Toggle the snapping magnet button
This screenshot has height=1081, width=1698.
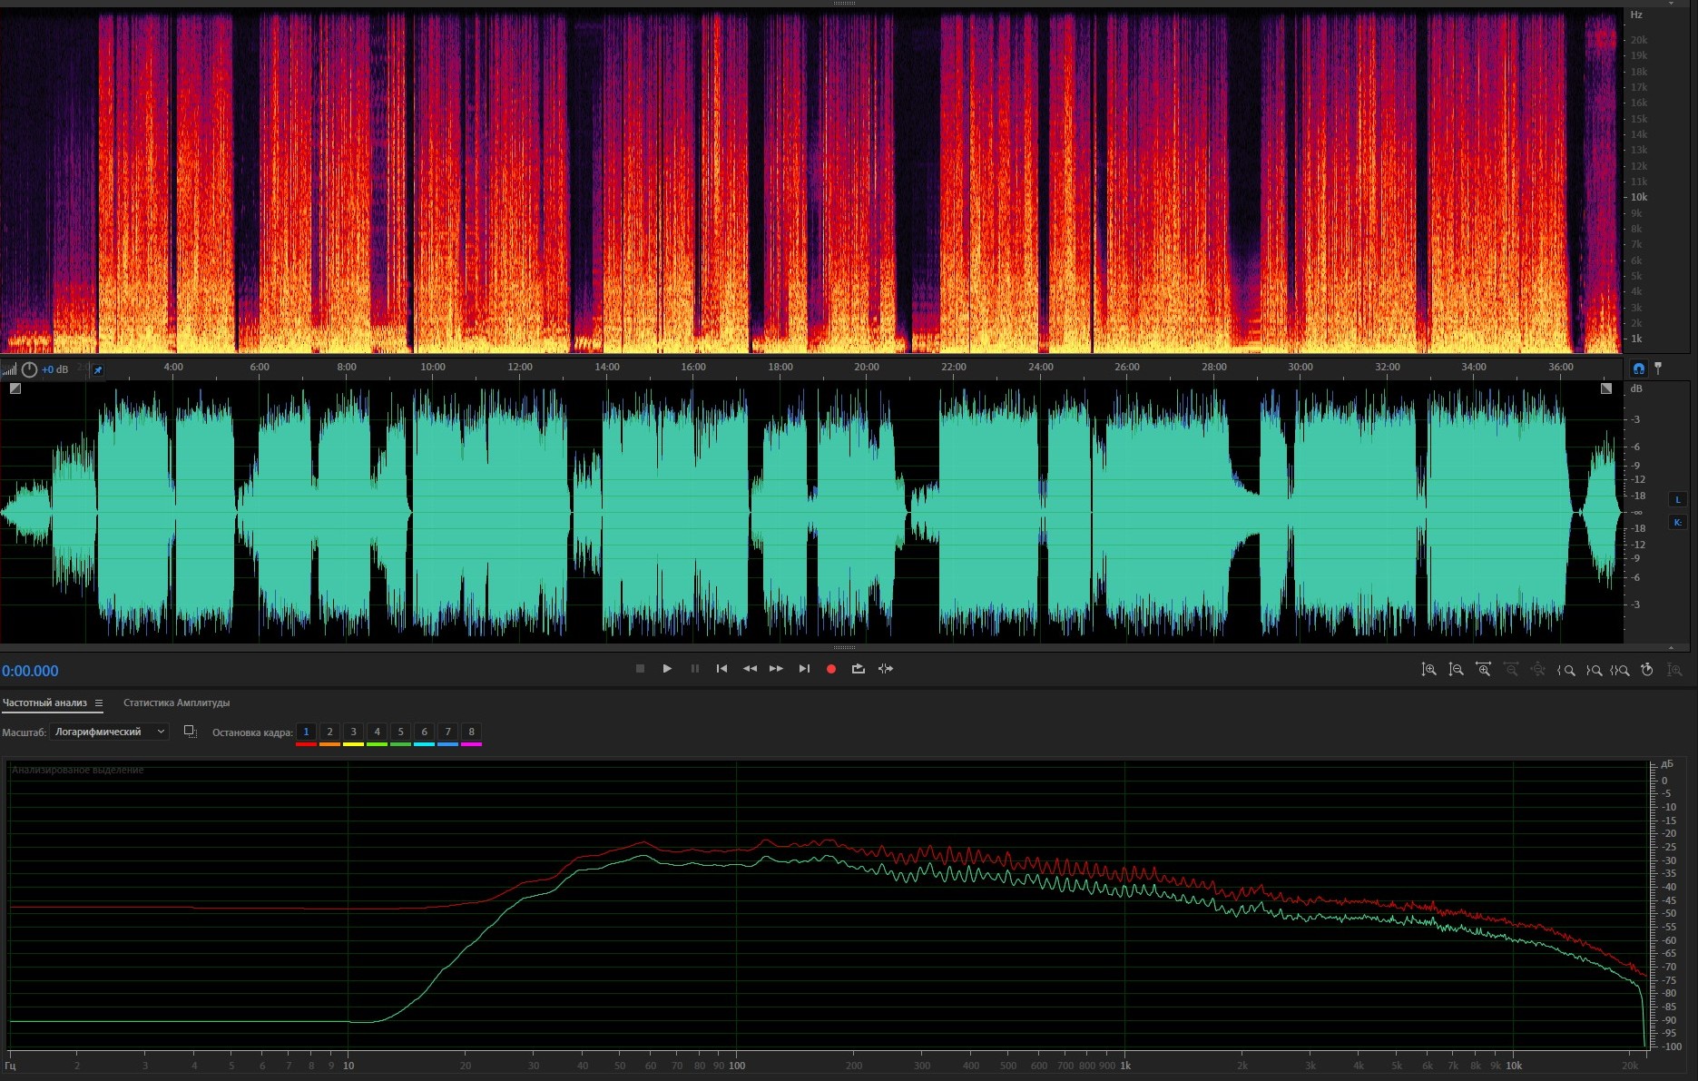click(x=1638, y=369)
